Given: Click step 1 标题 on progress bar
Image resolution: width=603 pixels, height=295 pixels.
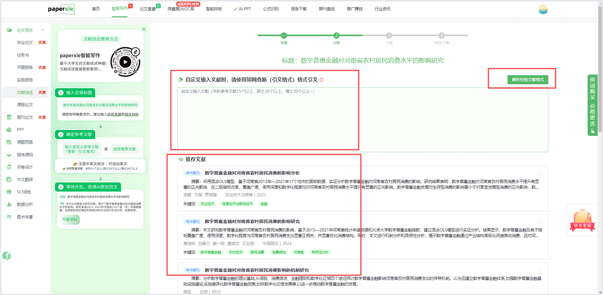Looking at the screenshot, I should click(x=284, y=36).
